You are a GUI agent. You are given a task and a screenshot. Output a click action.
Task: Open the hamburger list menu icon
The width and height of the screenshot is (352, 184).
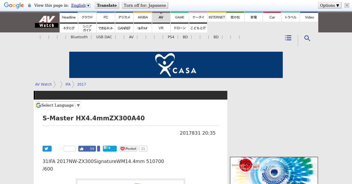pyautogui.click(x=288, y=38)
